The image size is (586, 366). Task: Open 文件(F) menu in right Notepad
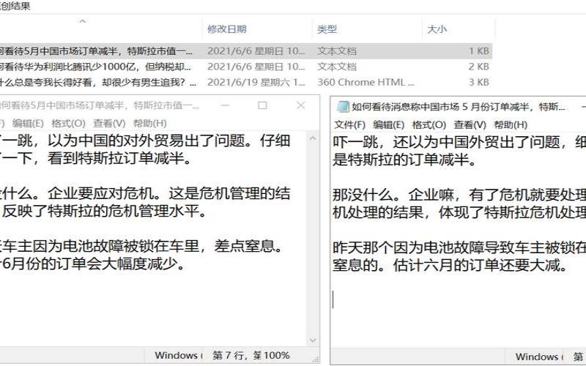(x=350, y=124)
